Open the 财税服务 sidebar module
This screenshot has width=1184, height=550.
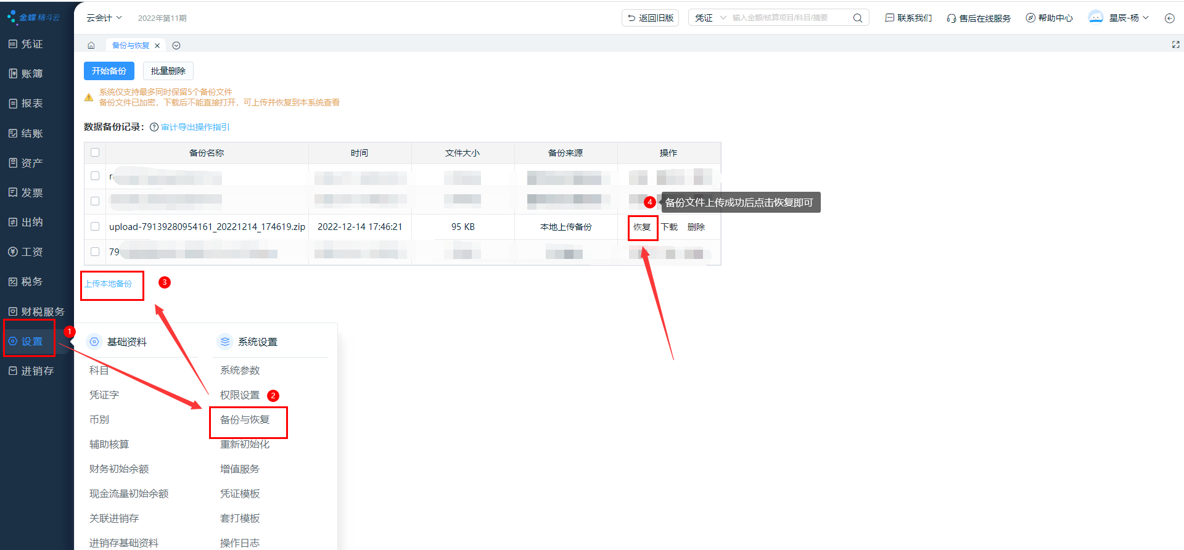coord(36,312)
